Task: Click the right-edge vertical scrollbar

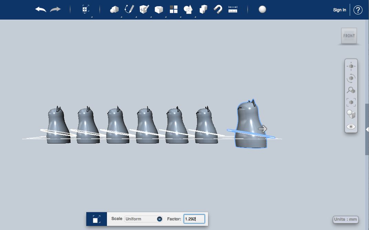Action: [367, 129]
